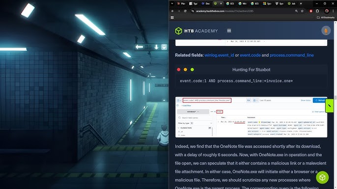Go back to the previous page

(x=172, y=11)
